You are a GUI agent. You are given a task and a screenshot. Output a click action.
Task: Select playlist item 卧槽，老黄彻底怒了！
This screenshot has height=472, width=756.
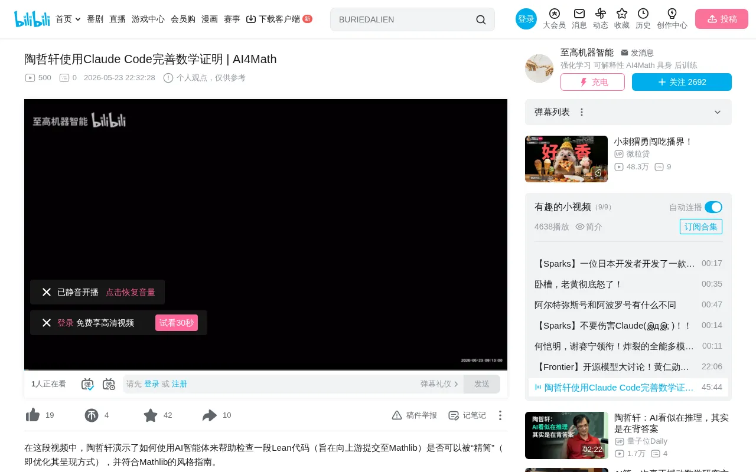628,284
